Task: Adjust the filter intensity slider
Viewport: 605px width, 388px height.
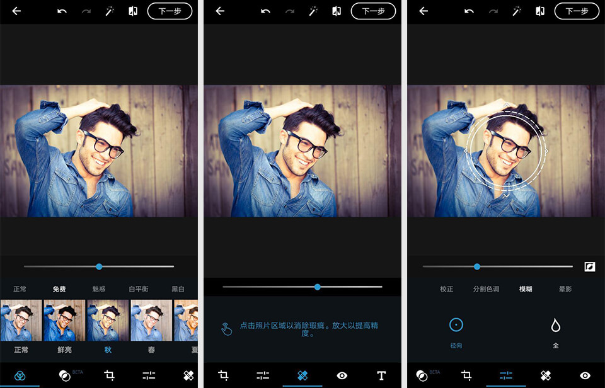Action: 100,266
